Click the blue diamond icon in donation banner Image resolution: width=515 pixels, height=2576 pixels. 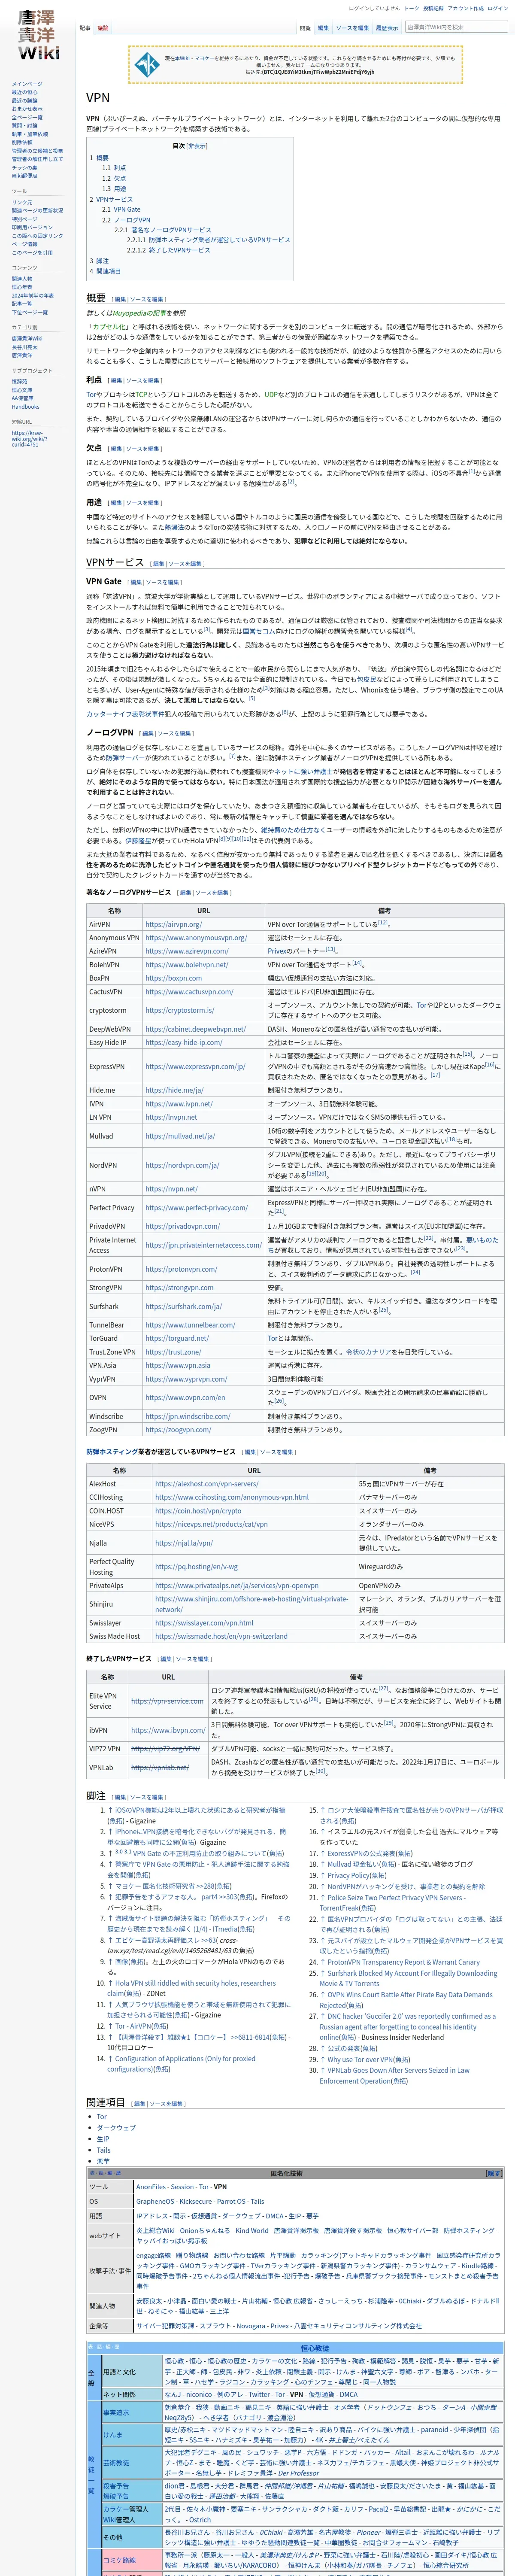[147, 64]
